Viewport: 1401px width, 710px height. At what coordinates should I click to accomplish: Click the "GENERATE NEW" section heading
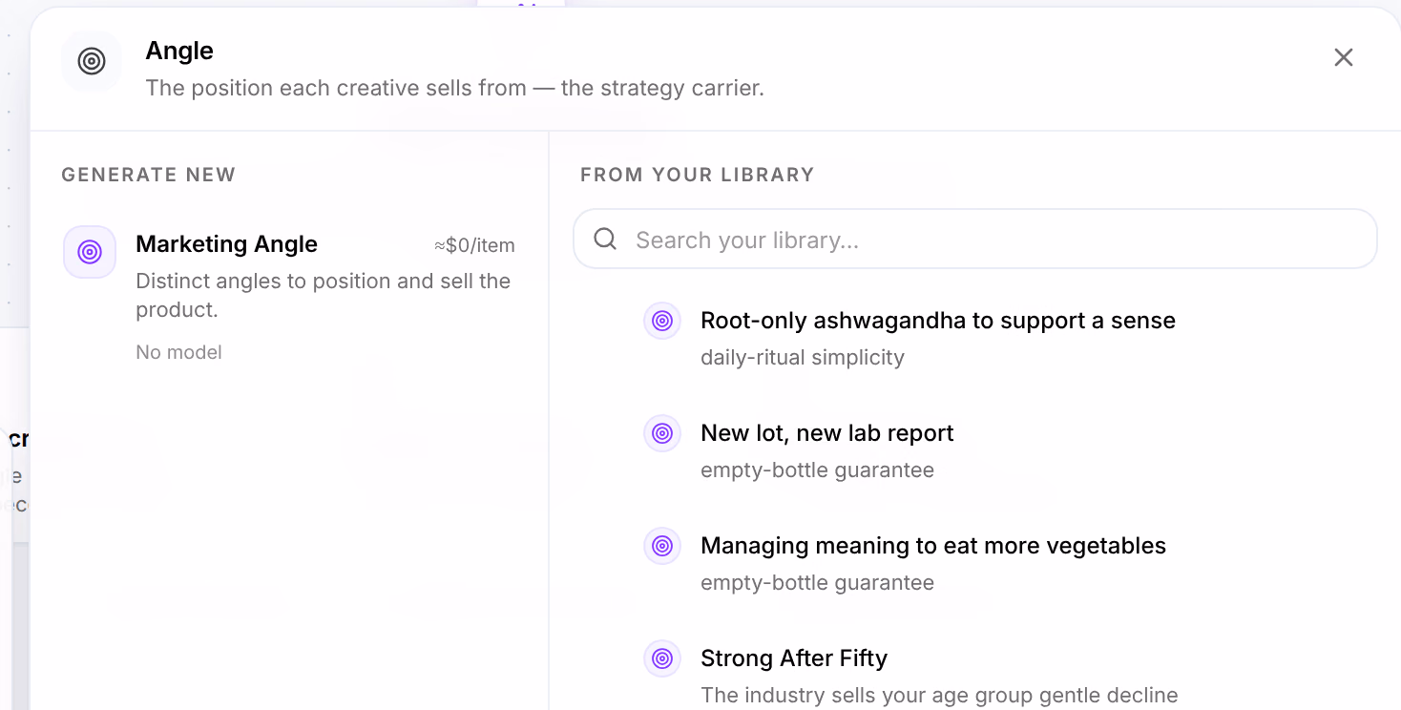point(149,175)
